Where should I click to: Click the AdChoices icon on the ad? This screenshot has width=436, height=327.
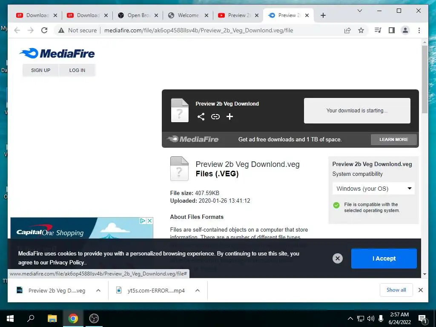tap(143, 221)
